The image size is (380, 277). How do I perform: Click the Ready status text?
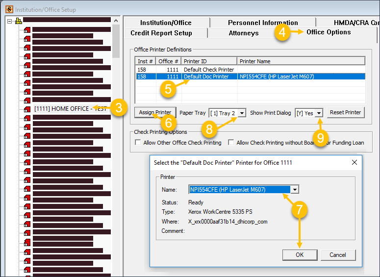pyautogui.click(x=196, y=202)
